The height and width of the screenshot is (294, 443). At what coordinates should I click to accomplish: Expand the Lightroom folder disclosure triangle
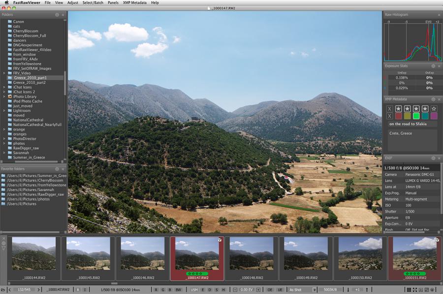click(4, 111)
